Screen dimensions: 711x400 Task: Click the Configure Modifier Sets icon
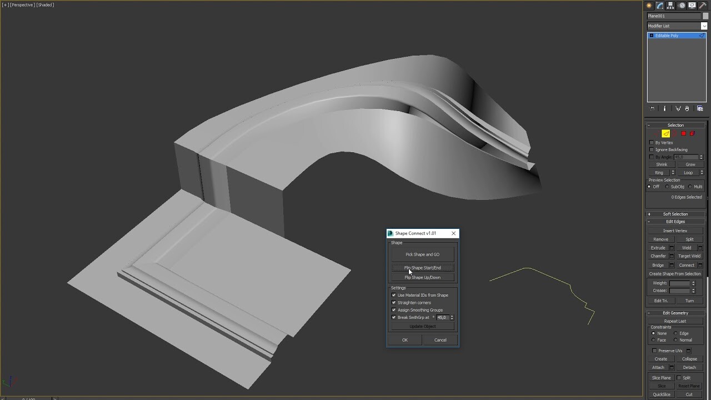(x=700, y=108)
